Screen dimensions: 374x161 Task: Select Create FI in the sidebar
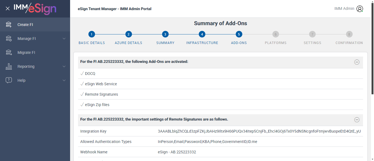[x=25, y=25]
